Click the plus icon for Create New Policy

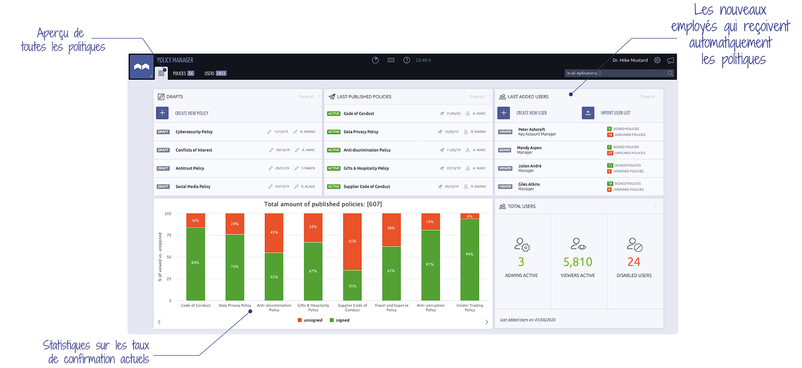tap(162, 113)
